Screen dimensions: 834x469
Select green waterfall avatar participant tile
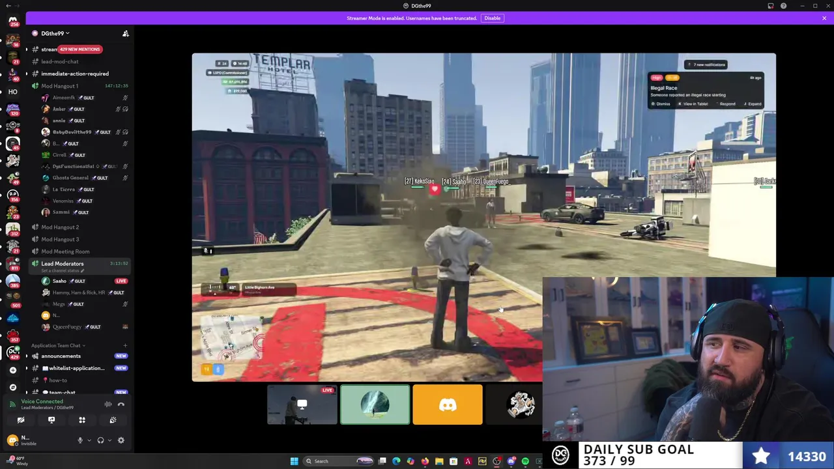click(x=375, y=405)
